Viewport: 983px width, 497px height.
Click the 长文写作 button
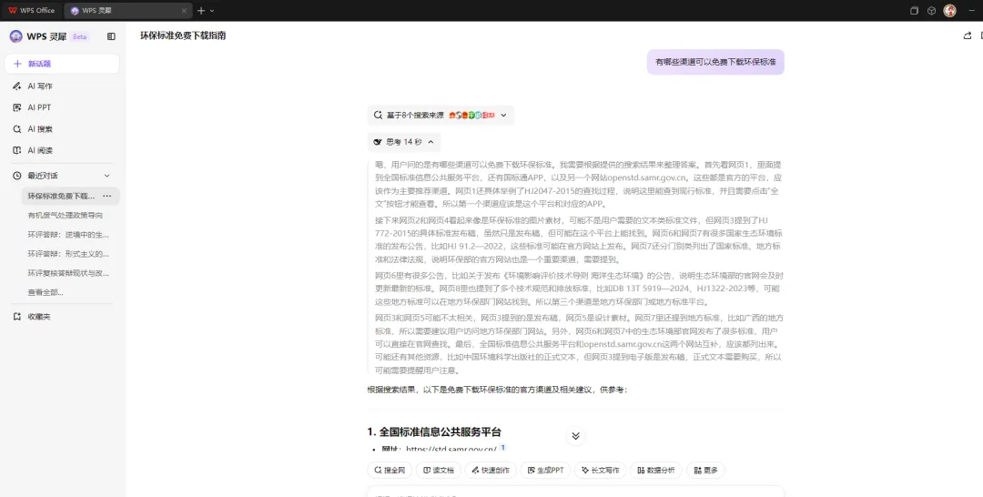[x=600, y=470]
